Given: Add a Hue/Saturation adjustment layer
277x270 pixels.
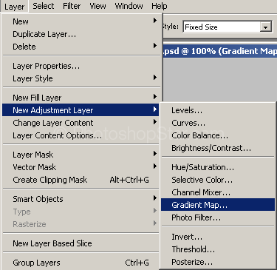Looking at the screenshot, I should tap(218, 167).
